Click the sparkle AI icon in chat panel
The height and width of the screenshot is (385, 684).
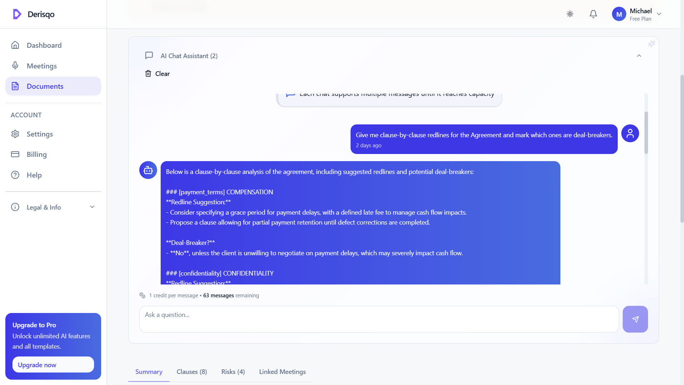(x=652, y=44)
